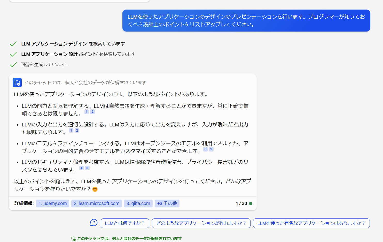Click the bullet LLMの入力と出力を適切に設計する
This screenshot has width=383, height=242.
point(135,128)
